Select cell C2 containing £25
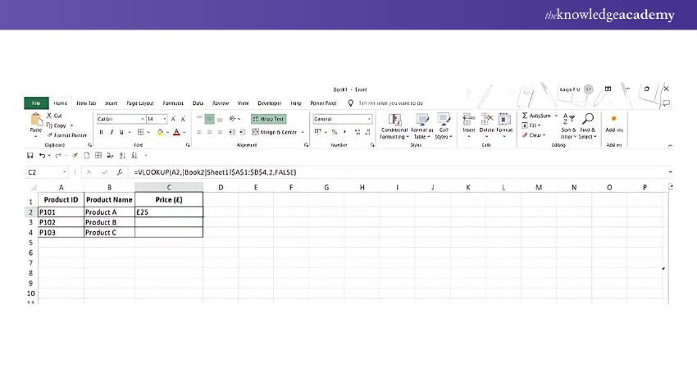 point(168,212)
